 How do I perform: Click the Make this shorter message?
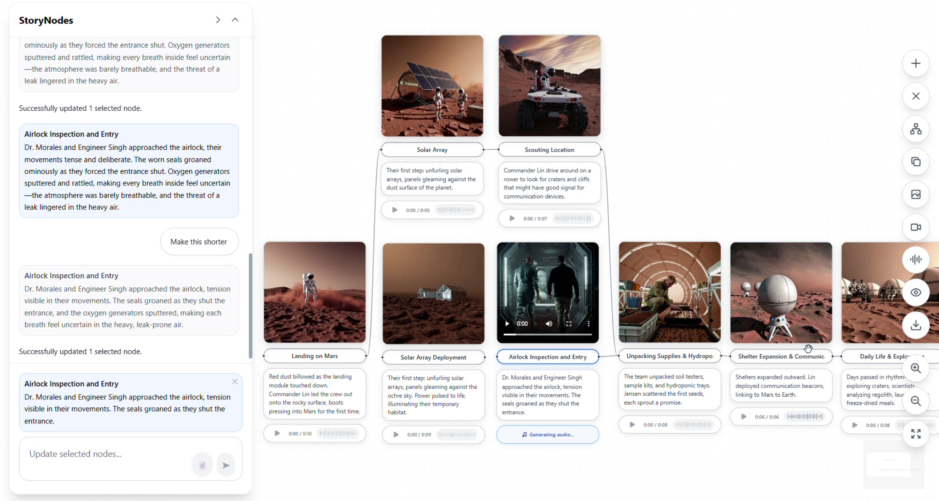[199, 242]
